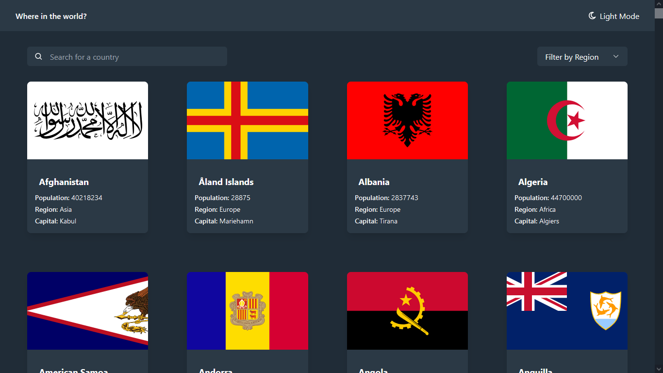
Task: Focus the Search for a country field
Action: click(127, 56)
